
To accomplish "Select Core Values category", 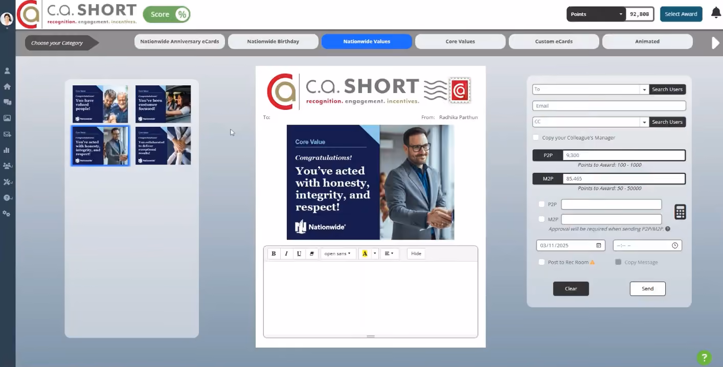I will 460,41.
